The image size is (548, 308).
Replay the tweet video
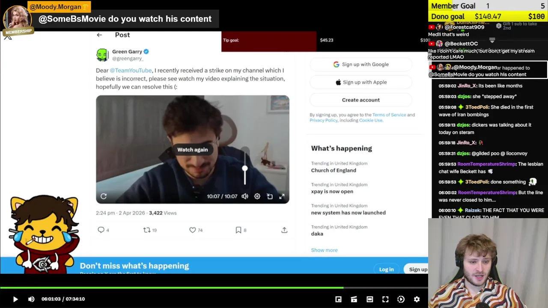click(104, 196)
